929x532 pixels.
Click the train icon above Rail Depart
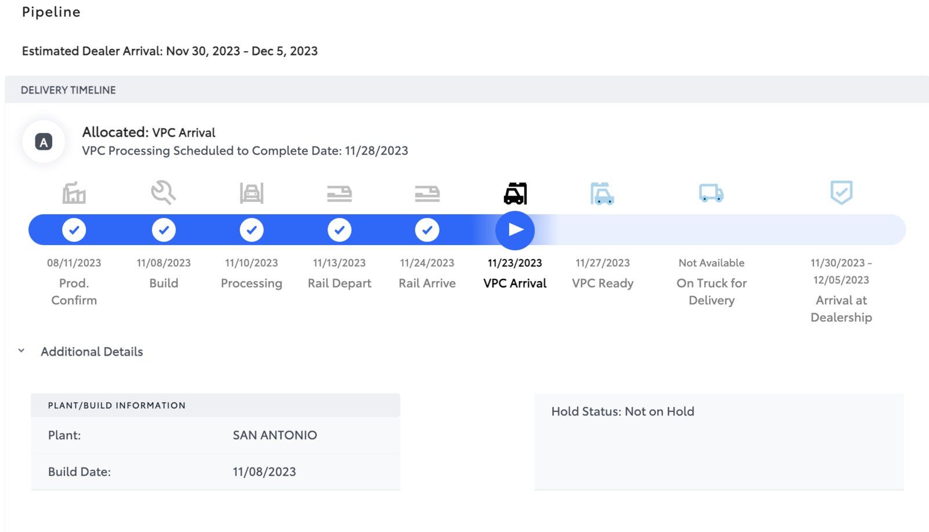[340, 193]
